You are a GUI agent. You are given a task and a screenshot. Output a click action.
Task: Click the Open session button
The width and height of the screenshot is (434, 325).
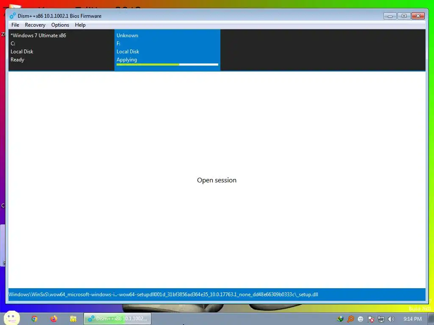point(217,180)
